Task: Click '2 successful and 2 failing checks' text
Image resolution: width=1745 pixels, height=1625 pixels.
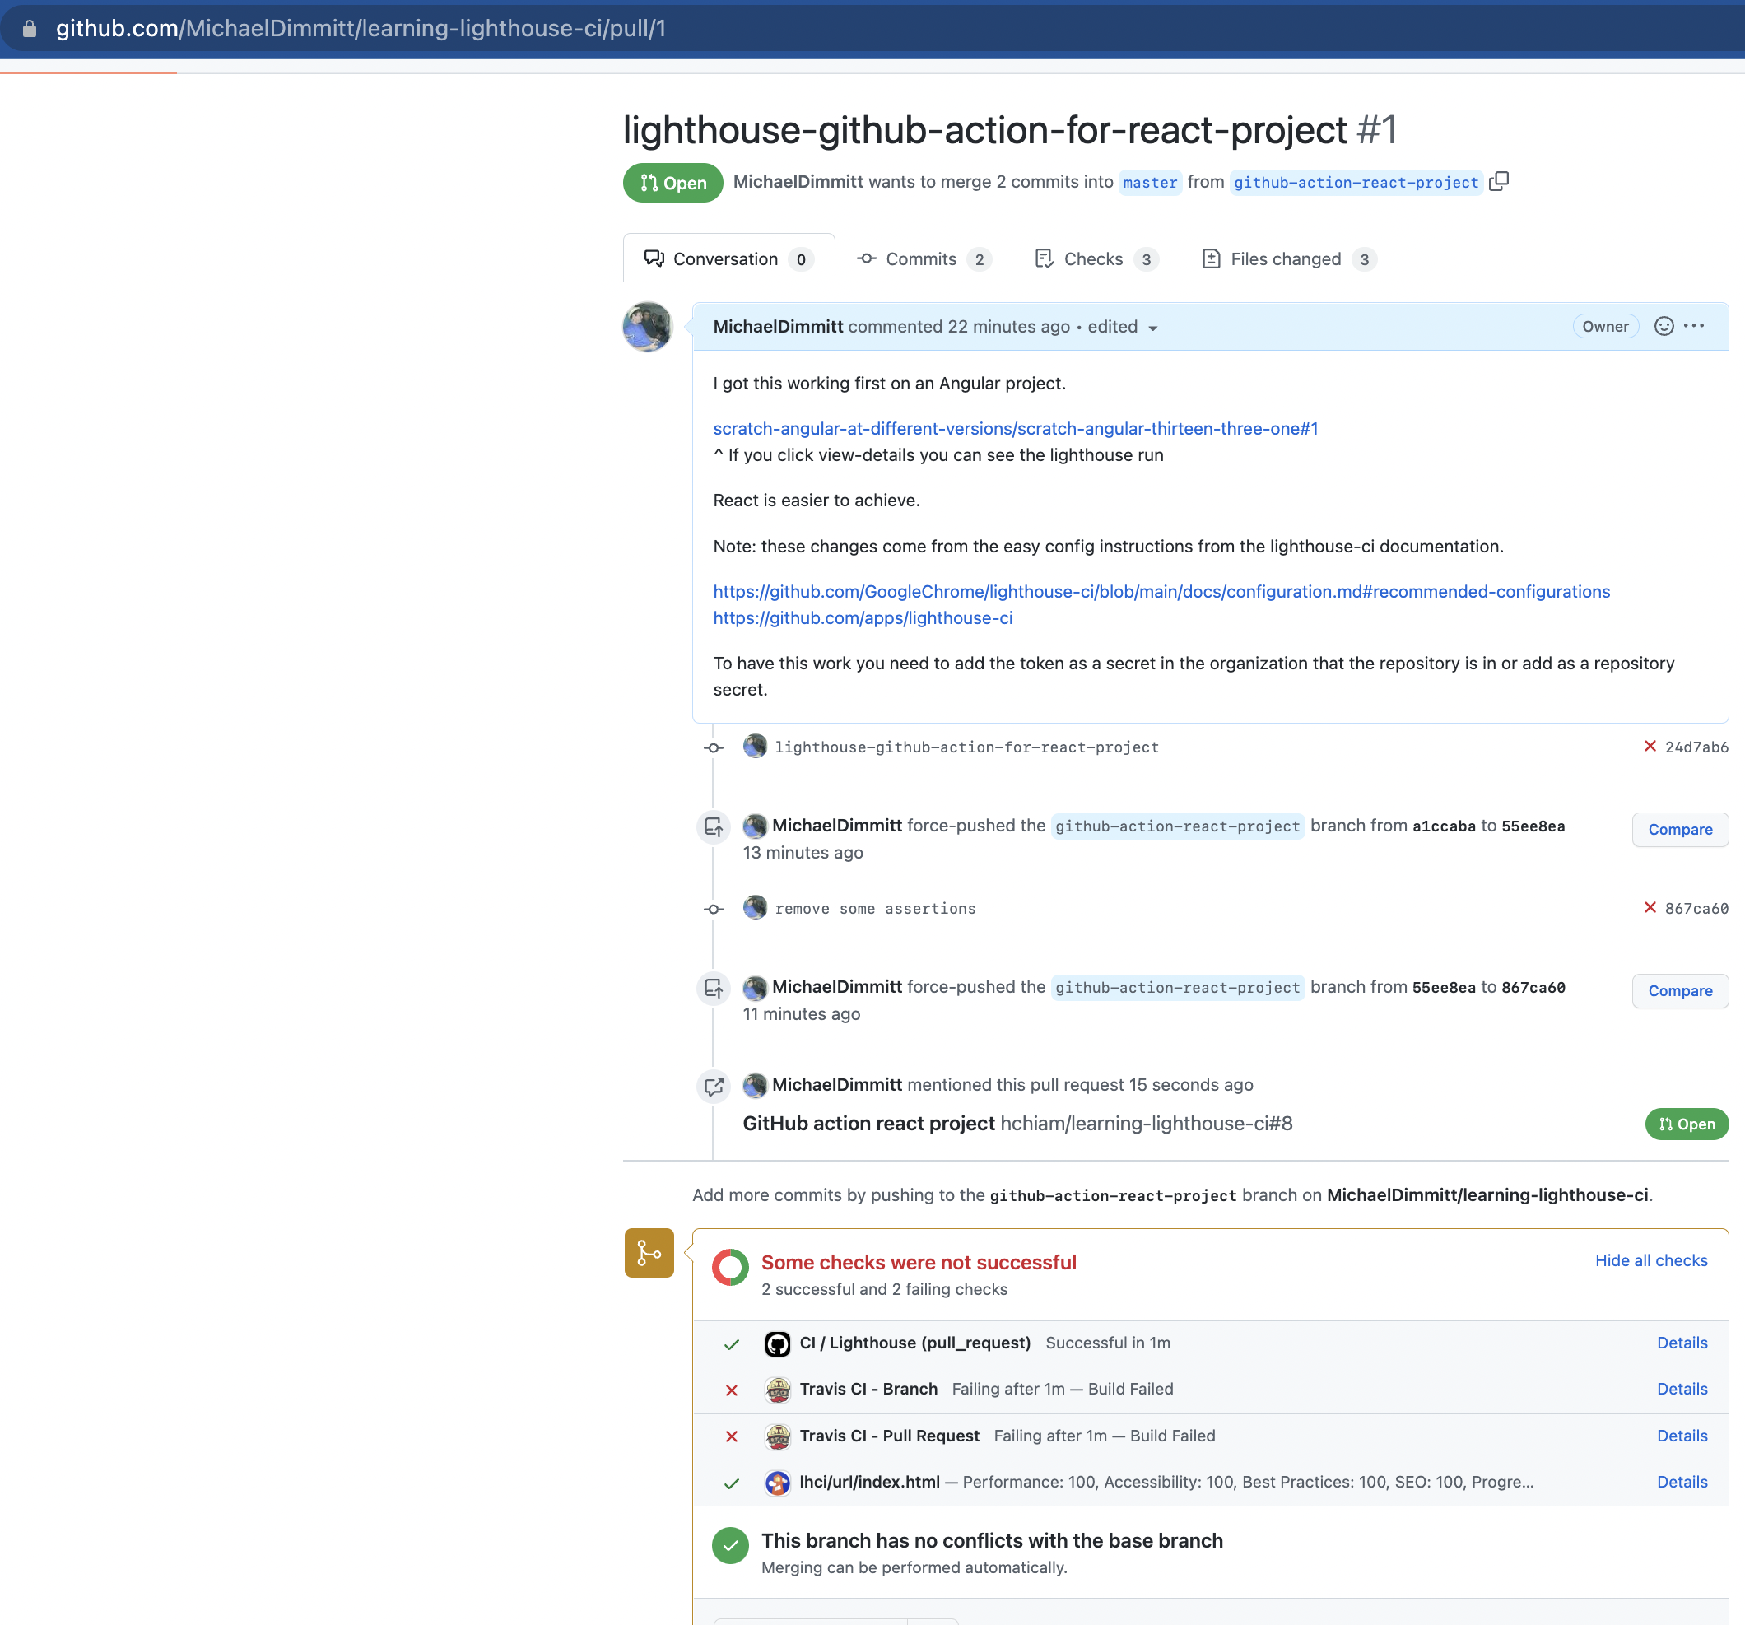Action: pyautogui.click(x=884, y=1290)
